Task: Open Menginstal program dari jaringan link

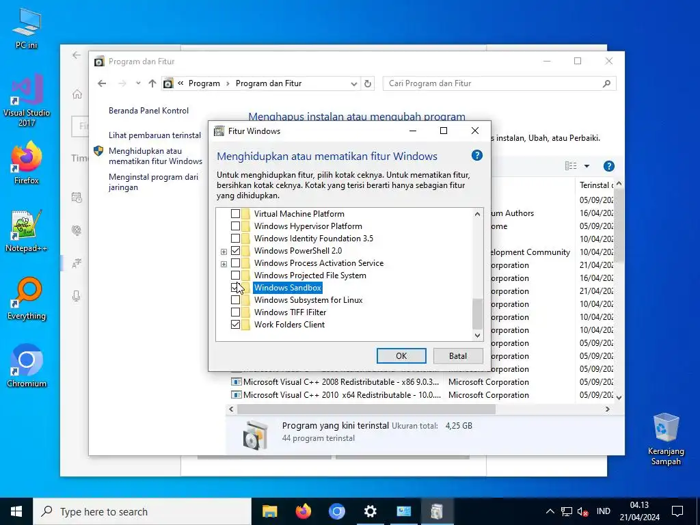Action: (153, 182)
